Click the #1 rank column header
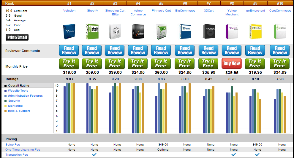 (69, 3)
